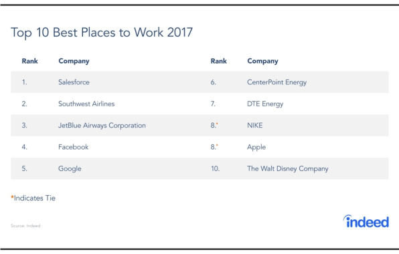The width and height of the screenshot is (399, 254).
Task: Click the right Company column header
Action: pos(262,61)
